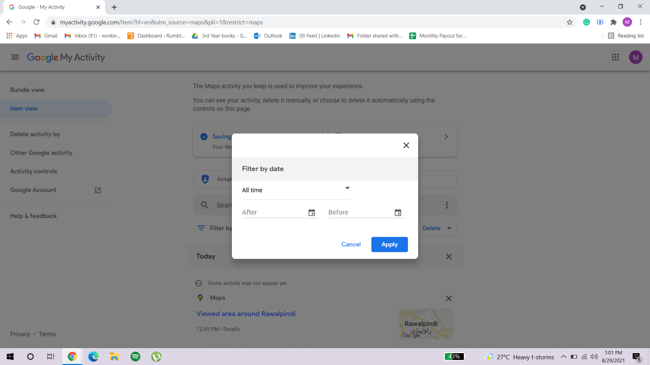Screen dimensions: 650x365
Task: Click the Grammarly extension icon
Action: [586, 22]
